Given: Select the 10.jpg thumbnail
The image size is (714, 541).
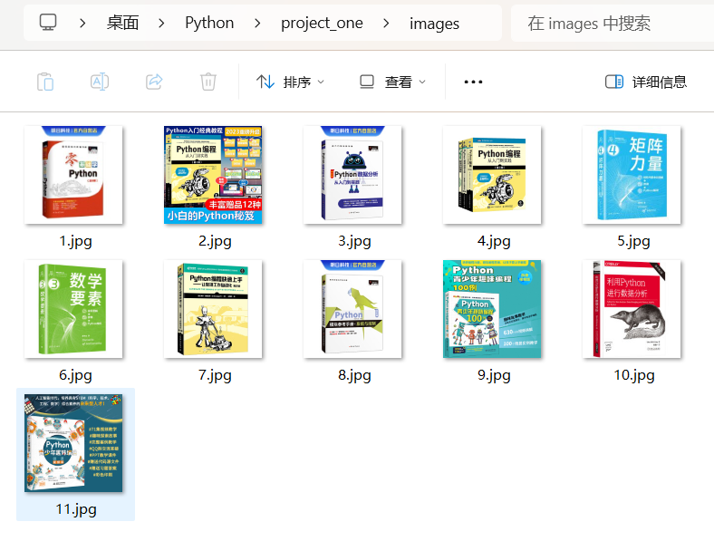Looking at the screenshot, I should 632,309.
